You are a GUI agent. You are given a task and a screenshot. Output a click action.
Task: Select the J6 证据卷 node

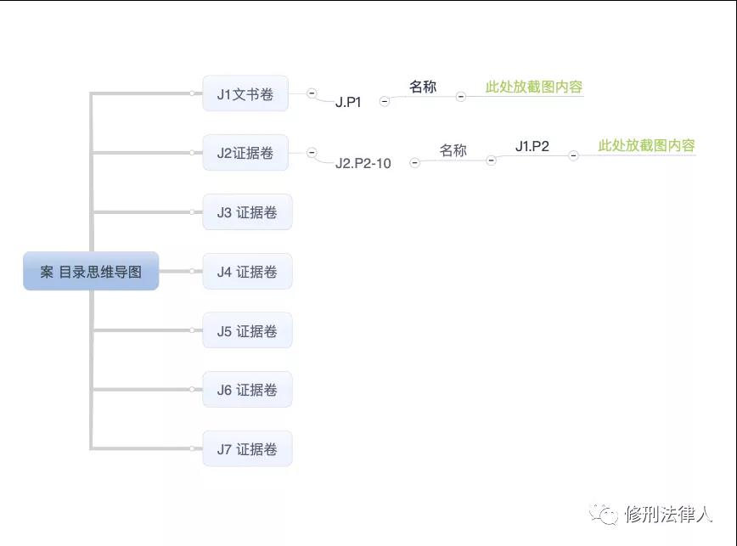click(x=247, y=390)
